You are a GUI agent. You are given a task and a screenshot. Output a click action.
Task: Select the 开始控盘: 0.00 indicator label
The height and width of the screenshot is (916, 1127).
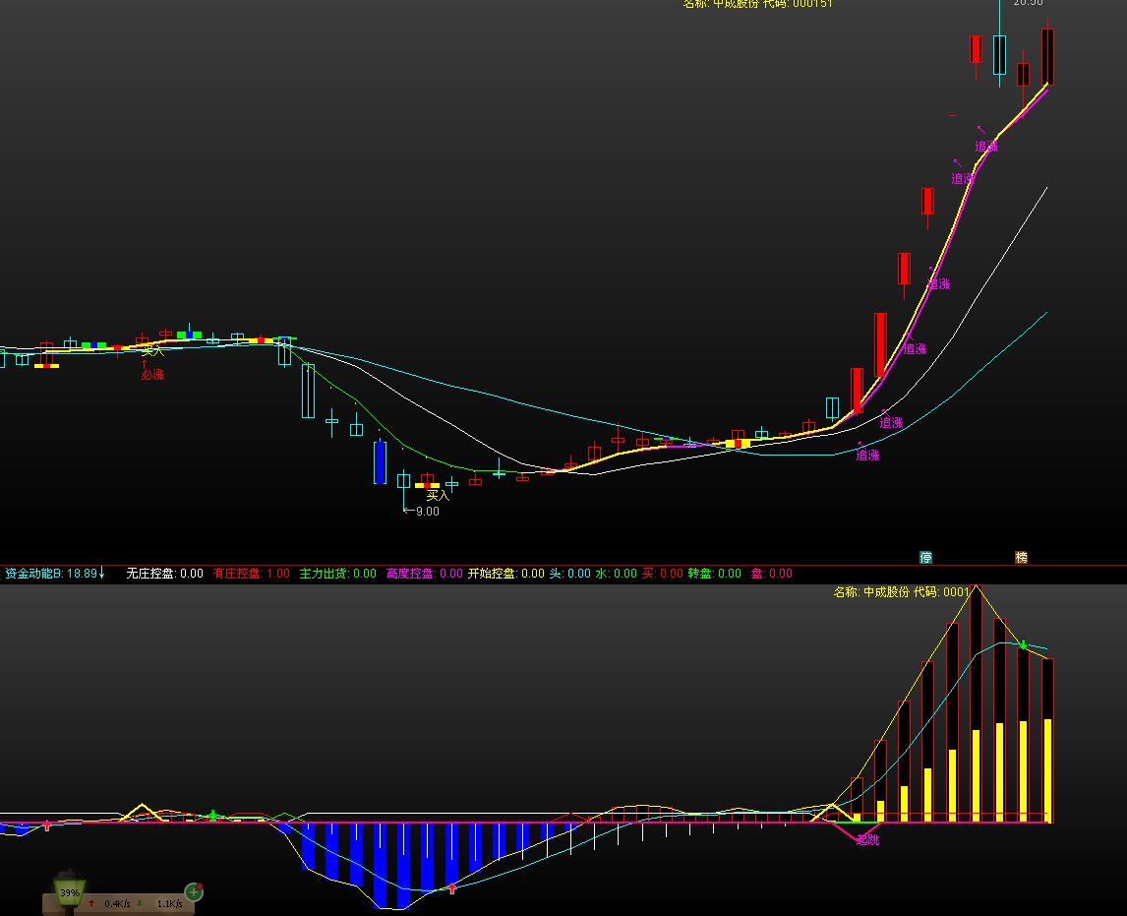pos(506,573)
